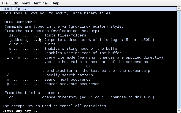Click the vertical scrollbar track

click(x=179, y=60)
